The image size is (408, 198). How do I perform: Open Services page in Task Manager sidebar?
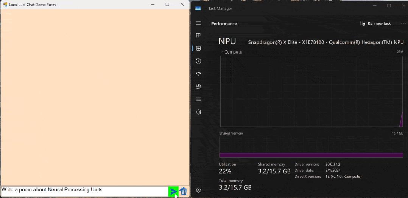[x=198, y=112]
